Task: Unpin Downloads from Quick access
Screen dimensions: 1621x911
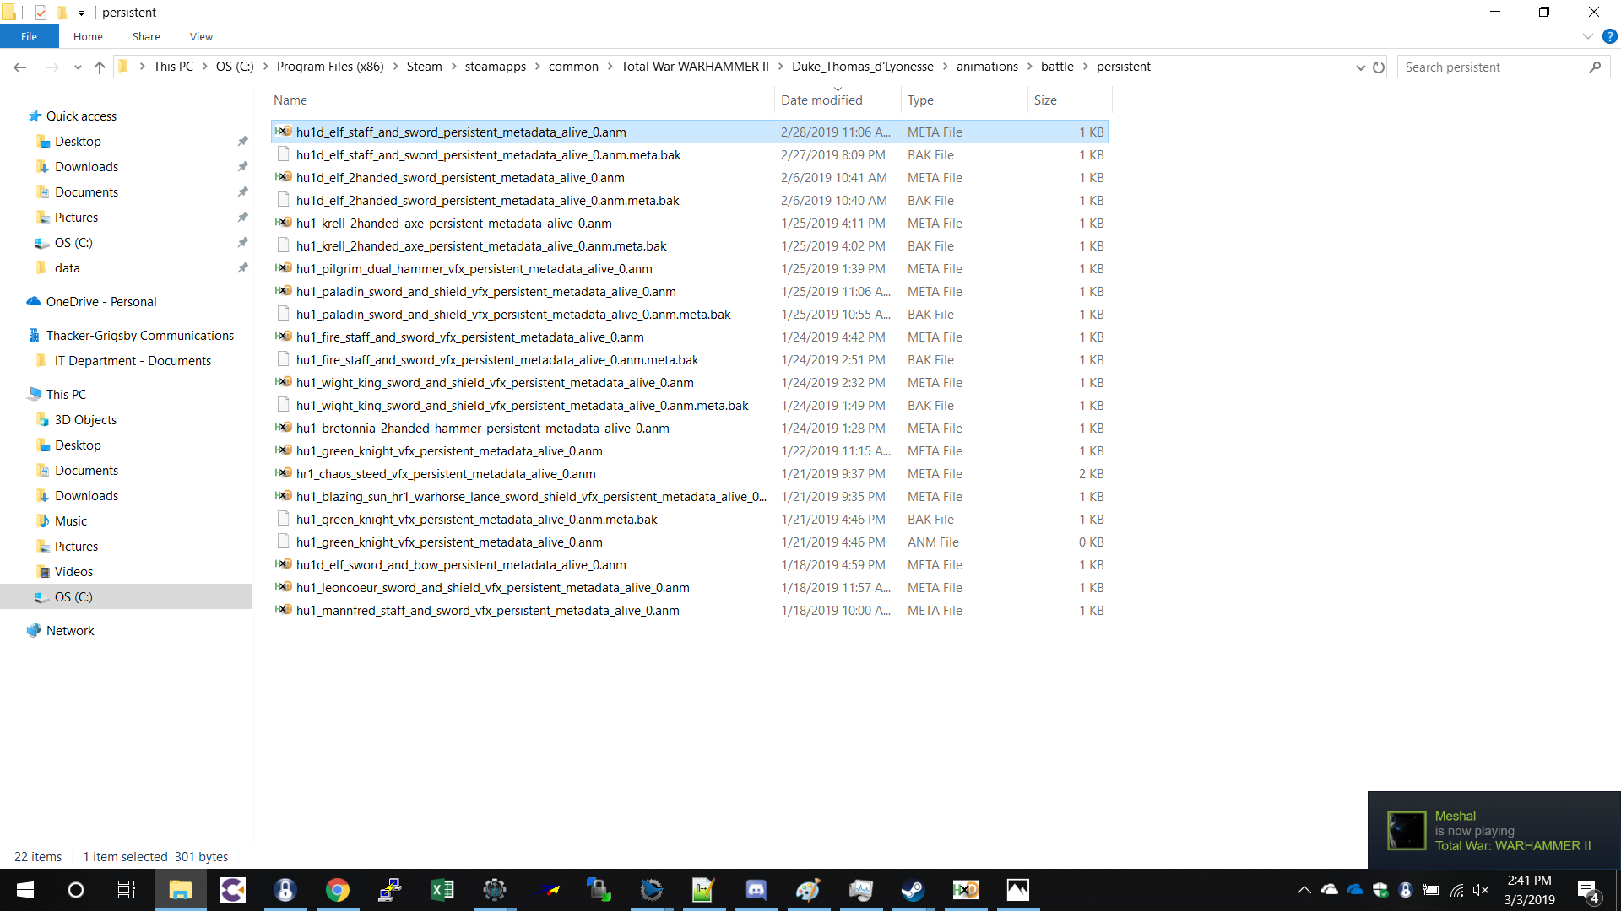Action: (242, 167)
